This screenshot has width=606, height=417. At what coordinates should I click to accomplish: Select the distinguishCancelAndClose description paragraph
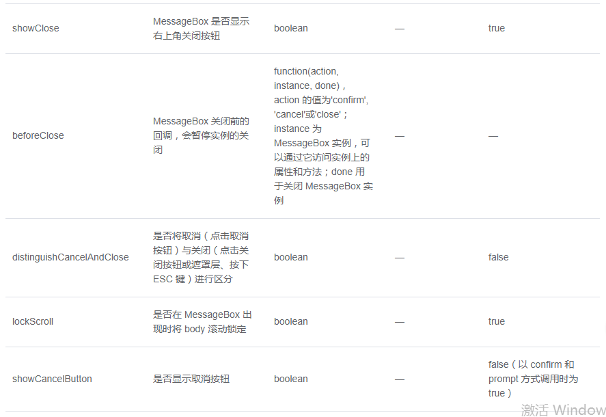click(x=201, y=257)
